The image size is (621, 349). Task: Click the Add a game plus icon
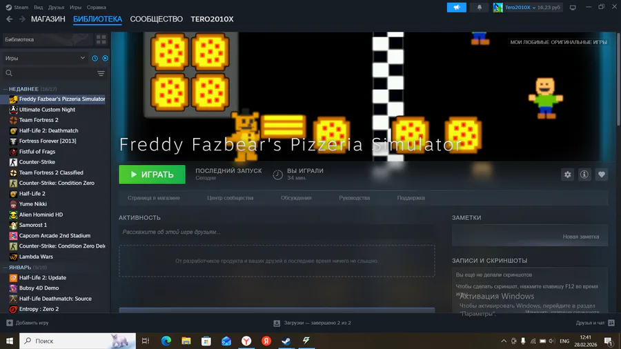pos(10,323)
